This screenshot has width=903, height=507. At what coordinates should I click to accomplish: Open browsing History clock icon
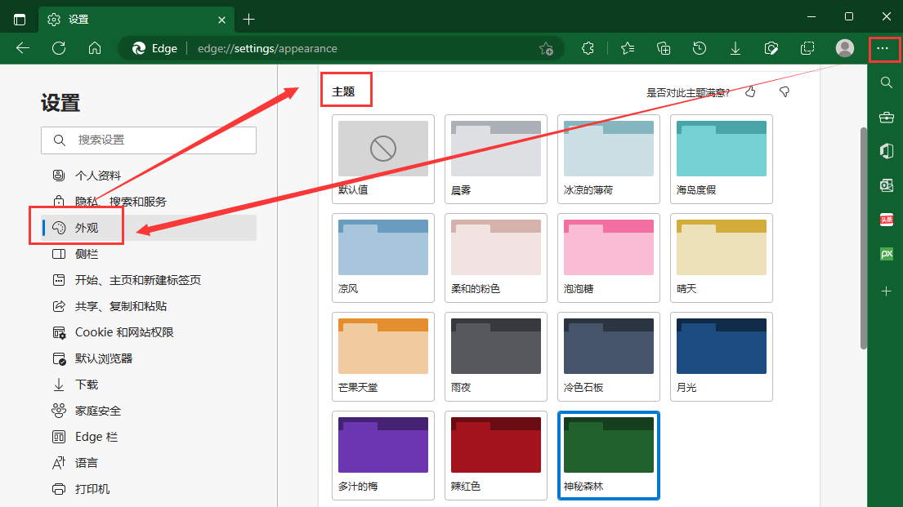coord(700,48)
